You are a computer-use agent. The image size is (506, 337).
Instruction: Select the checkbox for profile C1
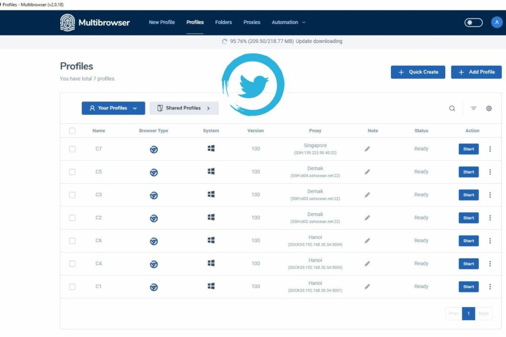pos(72,287)
